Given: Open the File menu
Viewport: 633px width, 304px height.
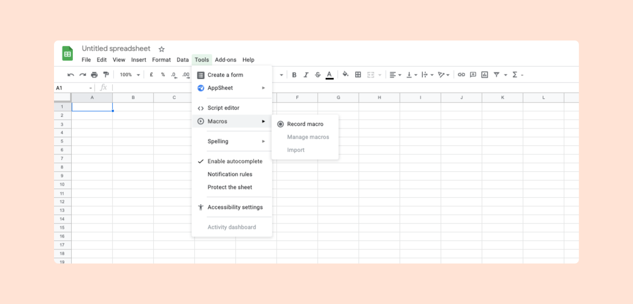Looking at the screenshot, I should (86, 60).
